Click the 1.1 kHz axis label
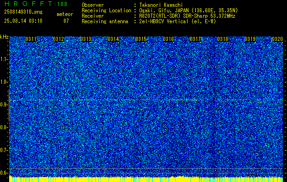 click(x=4, y=59)
